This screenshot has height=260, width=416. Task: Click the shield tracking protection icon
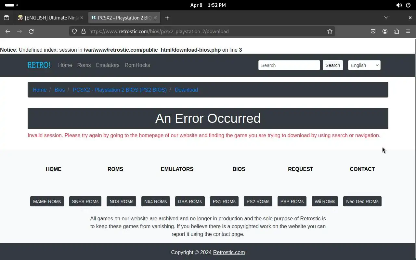(x=74, y=31)
